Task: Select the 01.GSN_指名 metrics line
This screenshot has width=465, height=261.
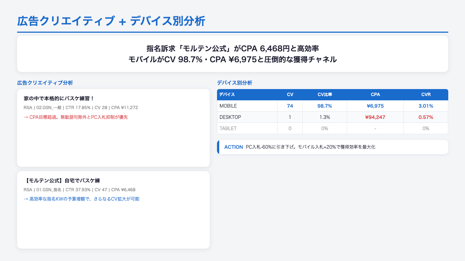Action: 79,190
